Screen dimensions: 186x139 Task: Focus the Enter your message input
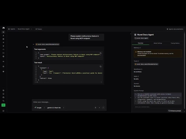(x=69, y=102)
